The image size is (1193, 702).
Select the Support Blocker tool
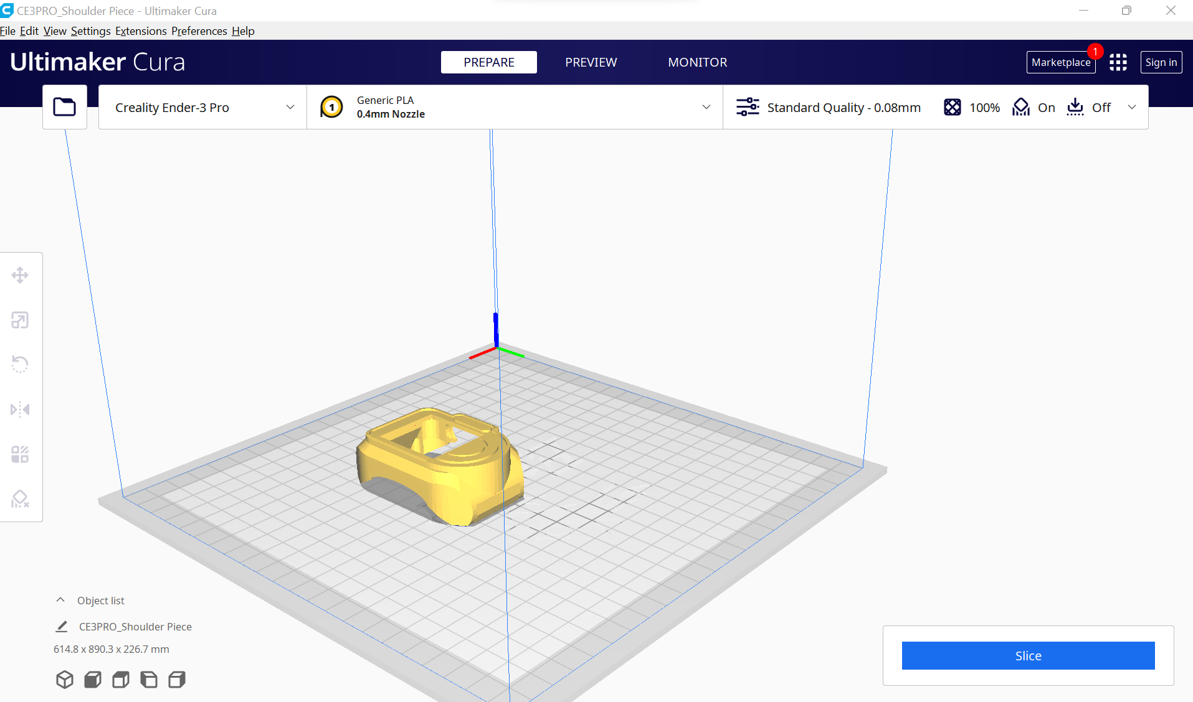(x=20, y=498)
